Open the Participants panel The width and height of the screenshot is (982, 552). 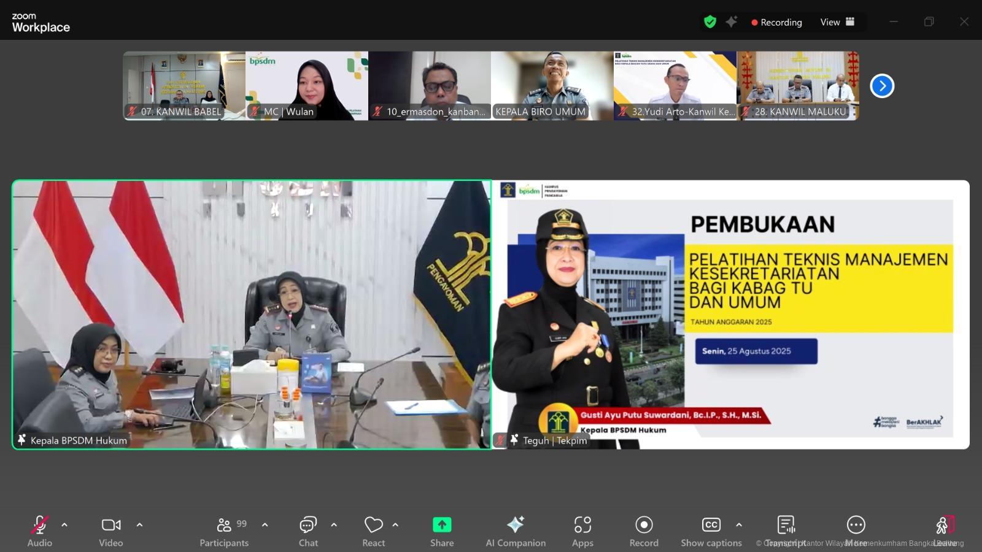click(225, 531)
